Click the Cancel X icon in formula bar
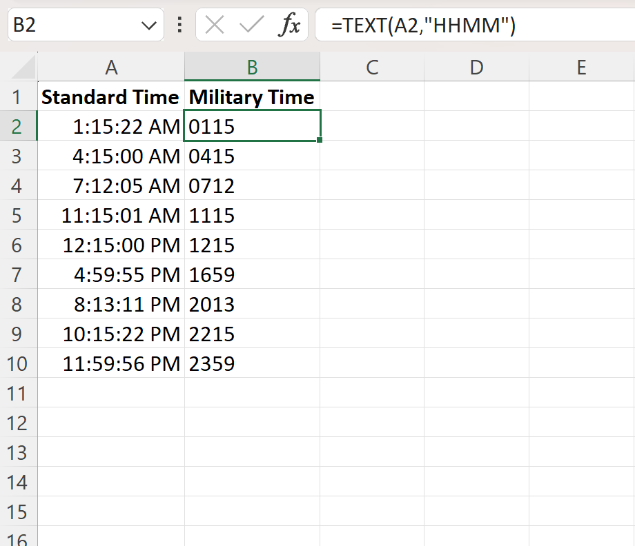This screenshot has width=635, height=546. [x=214, y=25]
